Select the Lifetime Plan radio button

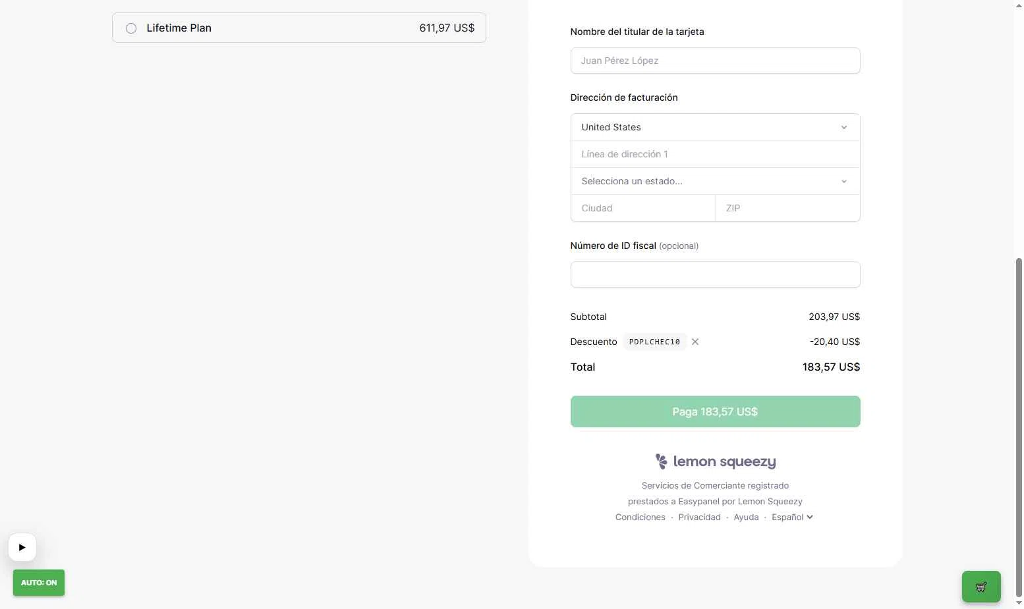[131, 28]
